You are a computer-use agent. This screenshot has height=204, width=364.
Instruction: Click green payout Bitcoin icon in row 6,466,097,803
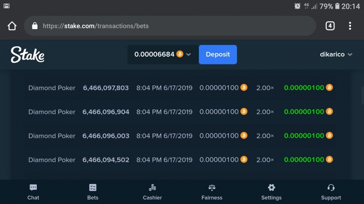(x=329, y=87)
